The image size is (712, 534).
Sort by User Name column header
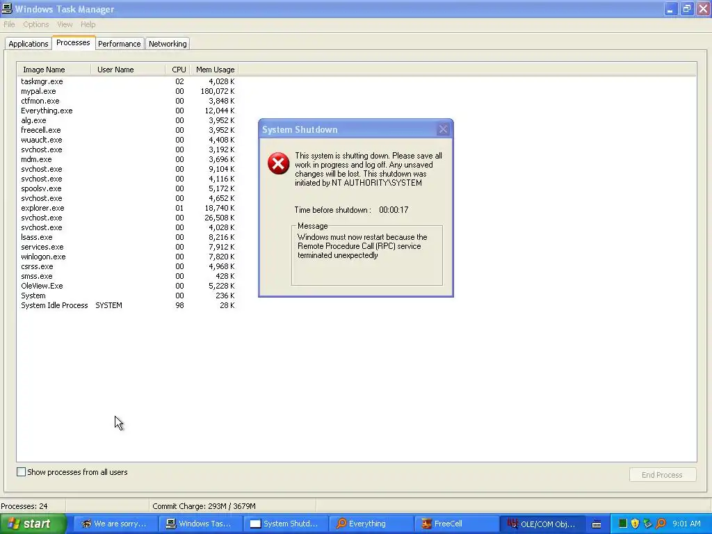click(x=128, y=70)
